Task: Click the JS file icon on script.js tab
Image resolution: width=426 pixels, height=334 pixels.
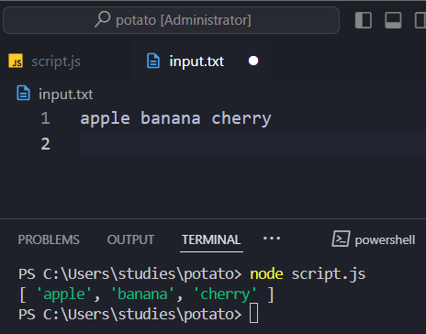Action: pos(16,61)
